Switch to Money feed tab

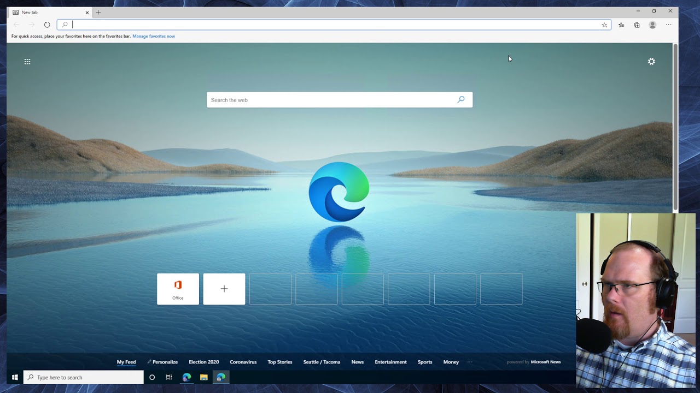451,362
